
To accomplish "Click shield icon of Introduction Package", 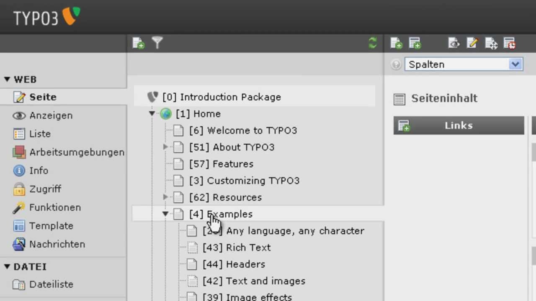I will pyautogui.click(x=152, y=97).
